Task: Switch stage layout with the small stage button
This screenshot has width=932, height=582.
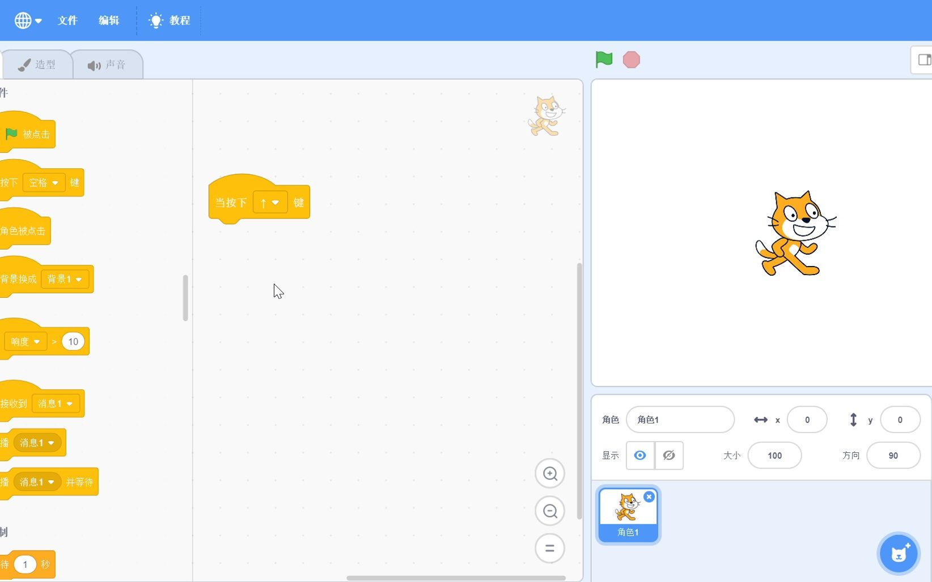Action: pos(923,59)
